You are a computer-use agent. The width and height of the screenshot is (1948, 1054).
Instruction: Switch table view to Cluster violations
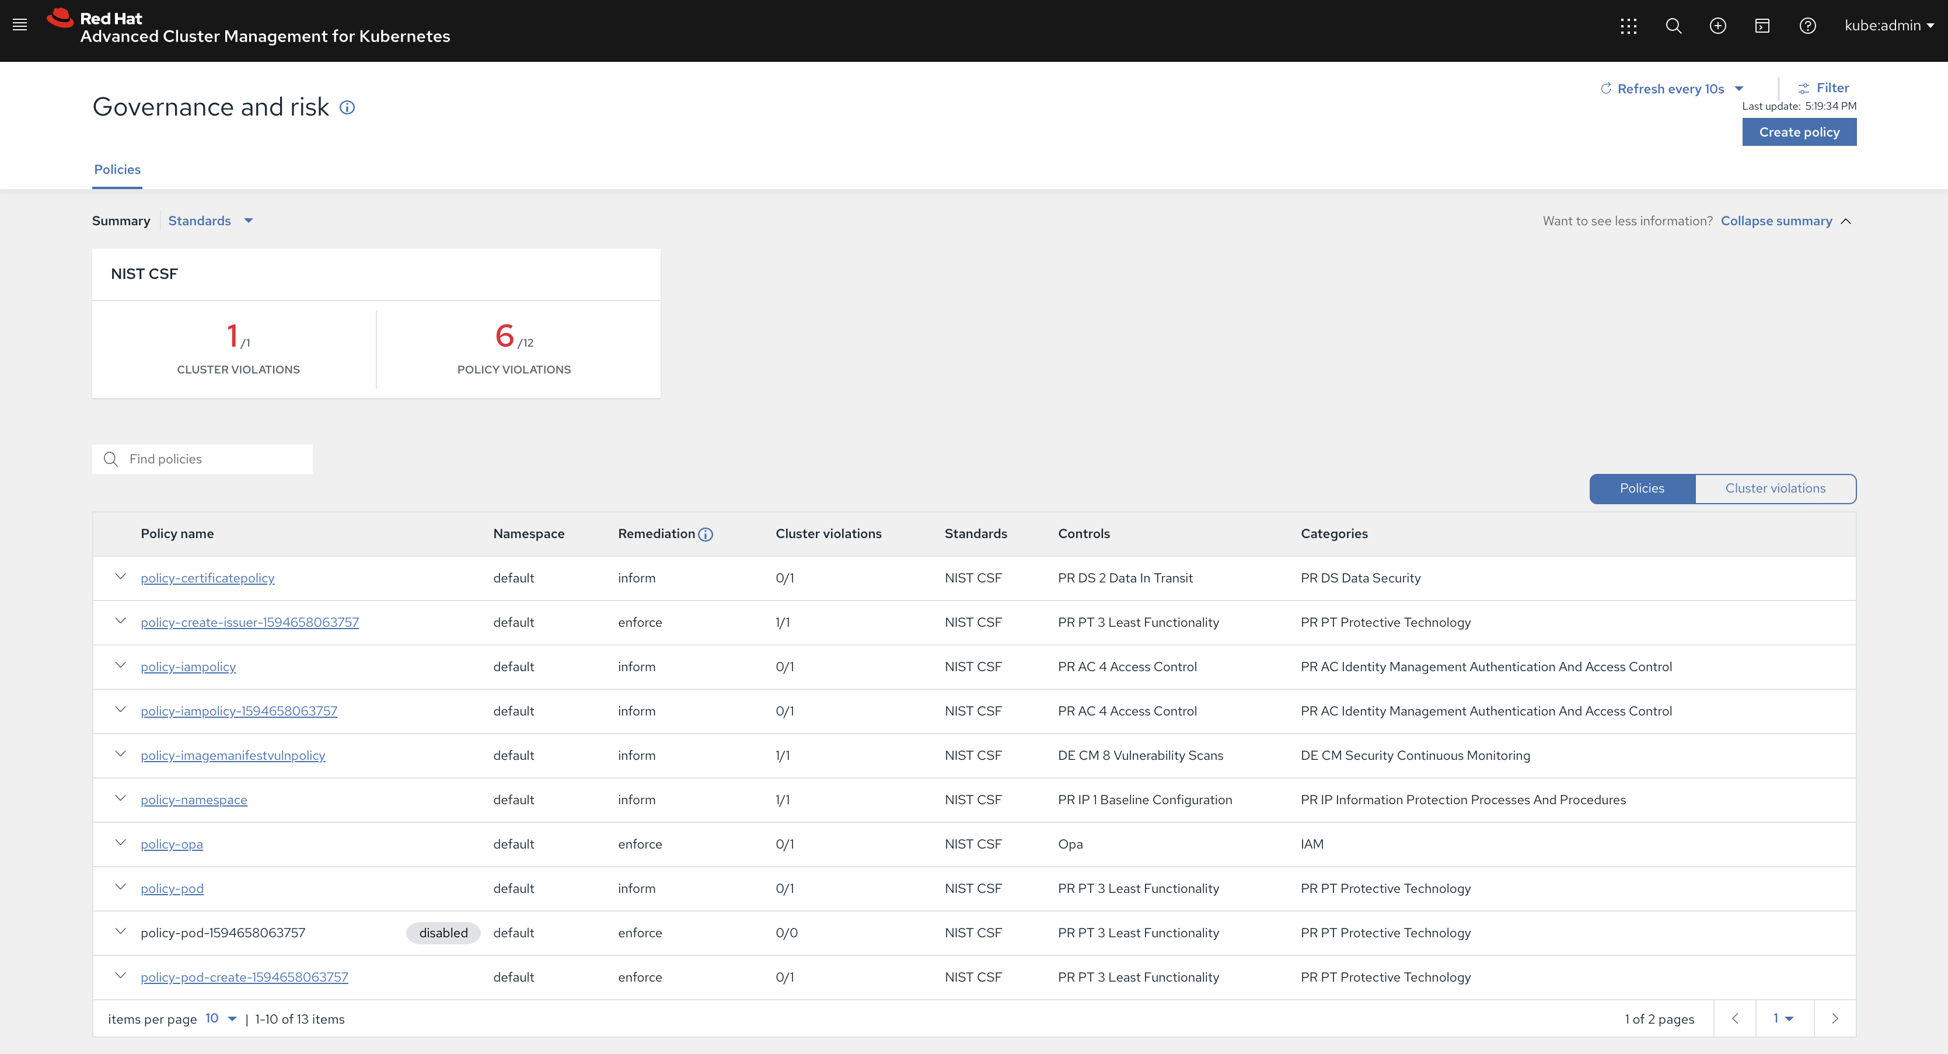click(x=1775, y=488)
